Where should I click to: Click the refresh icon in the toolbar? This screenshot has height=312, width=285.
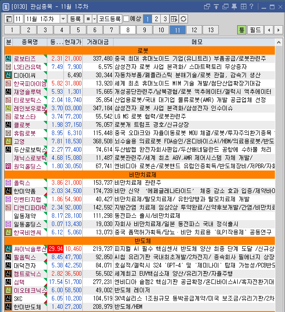click(183, 19)
